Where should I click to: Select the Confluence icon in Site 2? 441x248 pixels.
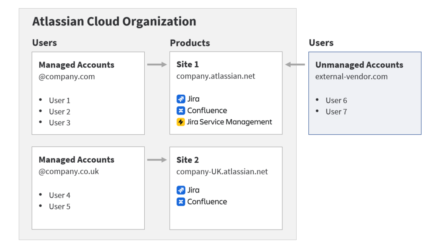(x=181, y=201)
